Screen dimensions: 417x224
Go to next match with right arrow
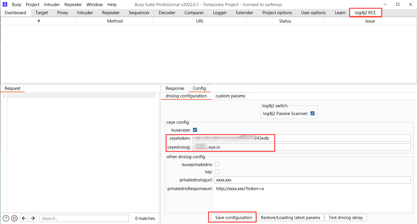33,218
